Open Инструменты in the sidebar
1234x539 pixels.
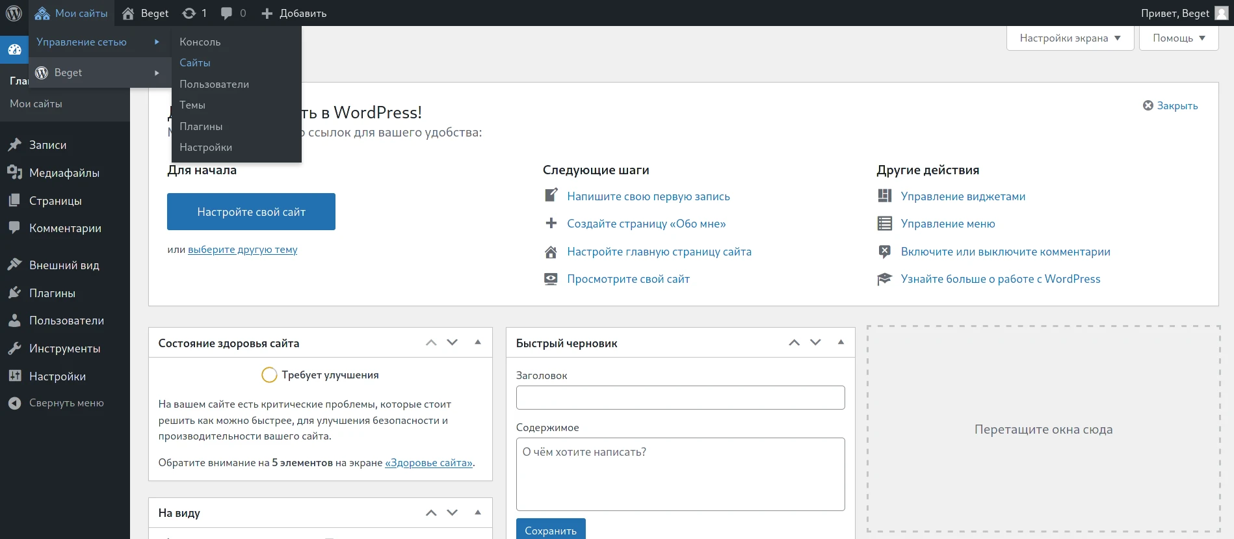pyautogui.click(x=64, y=348)
